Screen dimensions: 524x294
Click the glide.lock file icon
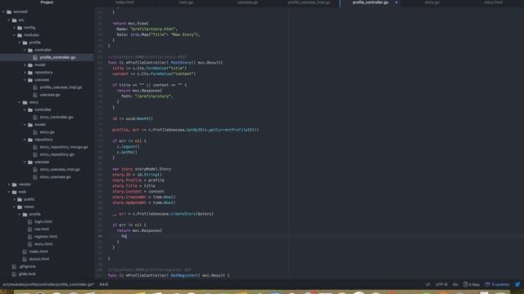click(x=14, y=274)
